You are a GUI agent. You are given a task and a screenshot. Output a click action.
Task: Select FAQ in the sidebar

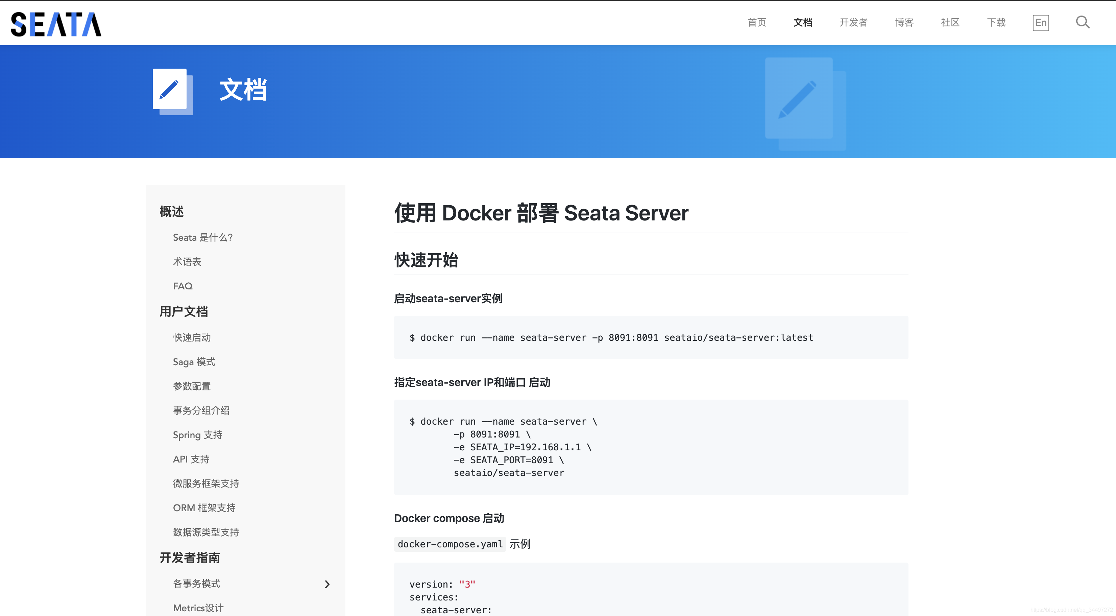pos(183,286)
